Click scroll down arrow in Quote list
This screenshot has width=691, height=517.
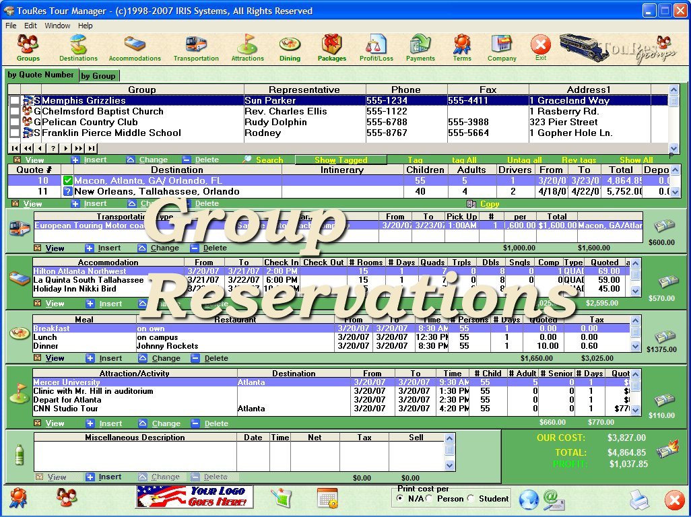click(675, 192)
